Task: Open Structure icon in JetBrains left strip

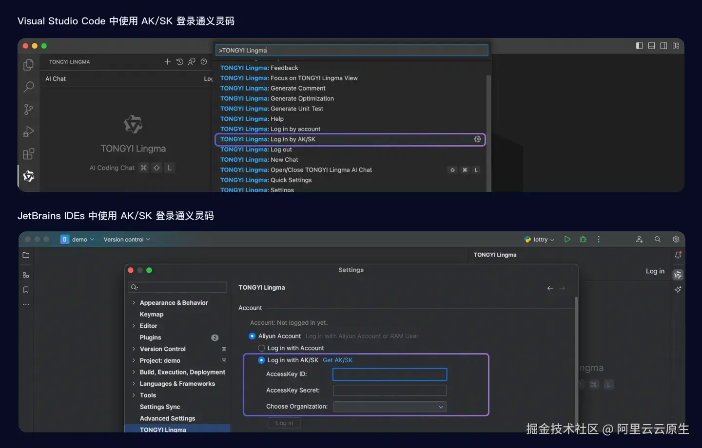Action: [x=26, y=275]
